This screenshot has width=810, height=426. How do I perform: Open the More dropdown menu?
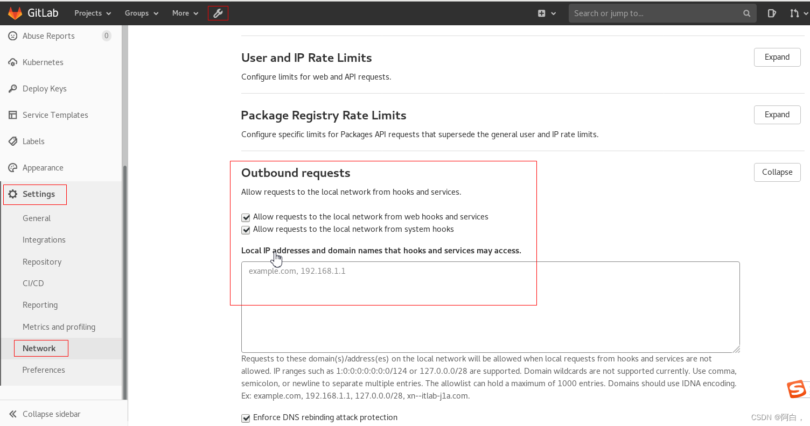click(185, 13)
